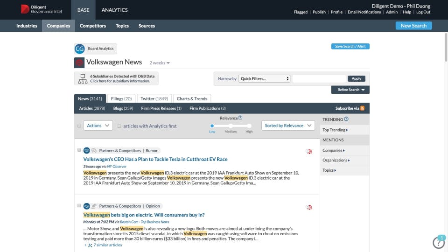The width and height of the screenshot is (448, 252).
Task: Open the Admin link
Action: tap(392, 12)
